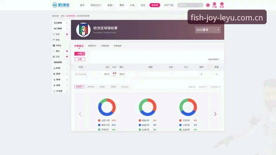
Task: Collapse the 热门赛事 sidebar section
Action: coord(61,29)
